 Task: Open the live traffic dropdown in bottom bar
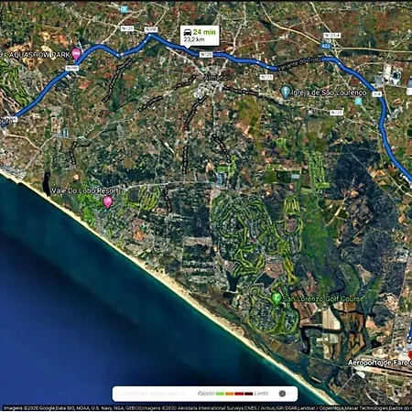[151, 394]
